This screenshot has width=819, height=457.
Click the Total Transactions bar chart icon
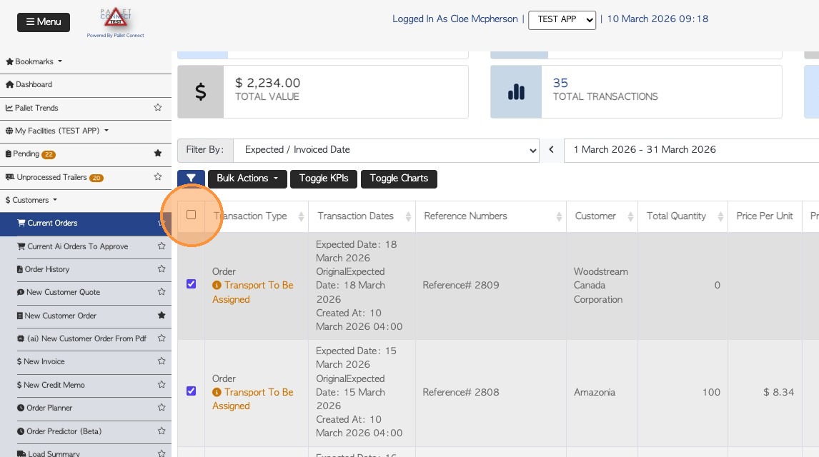[516, 92]
